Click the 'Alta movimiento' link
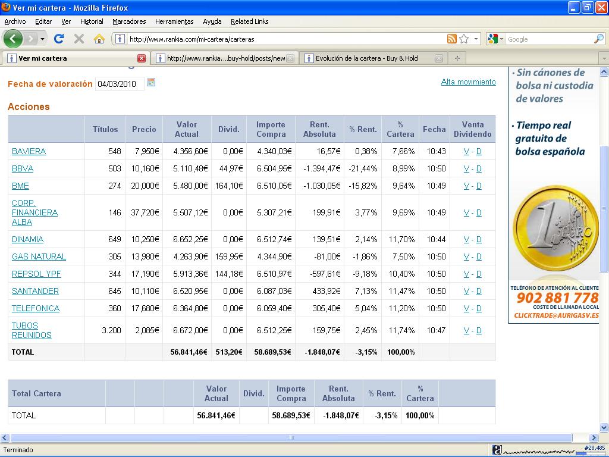The image size is (609, 457). 468,82
